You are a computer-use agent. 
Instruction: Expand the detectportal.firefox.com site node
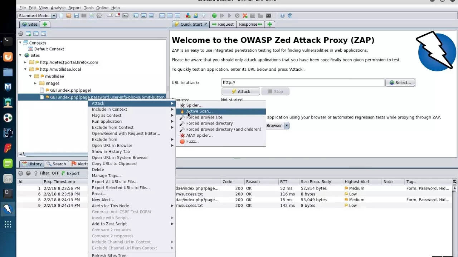pos(25,62)
